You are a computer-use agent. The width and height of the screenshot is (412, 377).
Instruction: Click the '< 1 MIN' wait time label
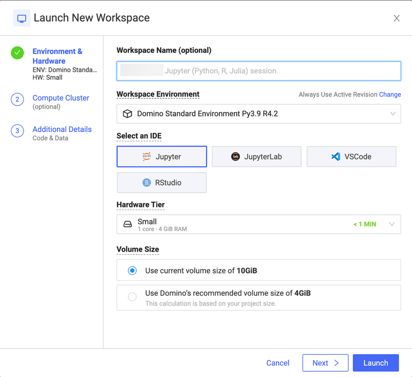365,224
